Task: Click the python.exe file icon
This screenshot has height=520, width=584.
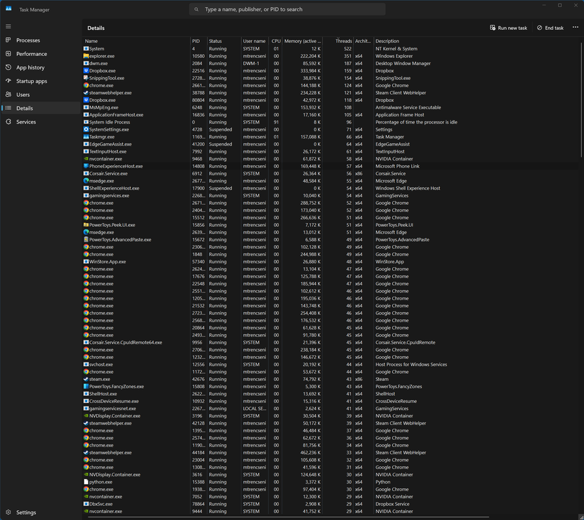Action: (x=86, y=482)
